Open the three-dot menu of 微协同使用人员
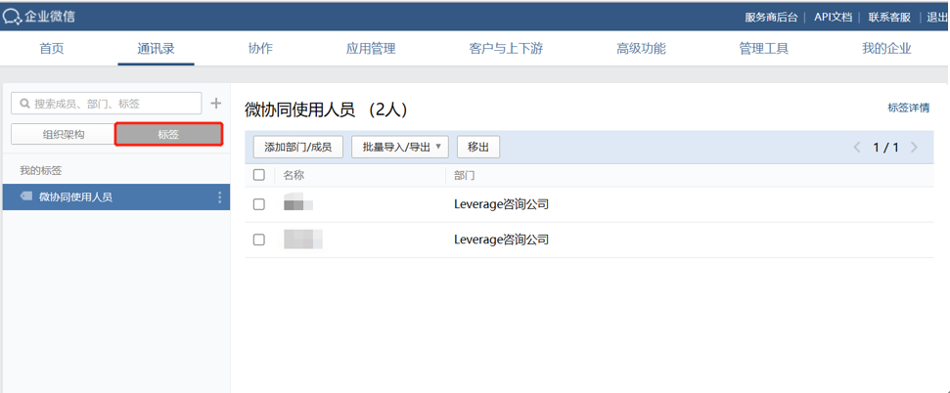Screen dimensions: 950x393 tap(219, 197)
